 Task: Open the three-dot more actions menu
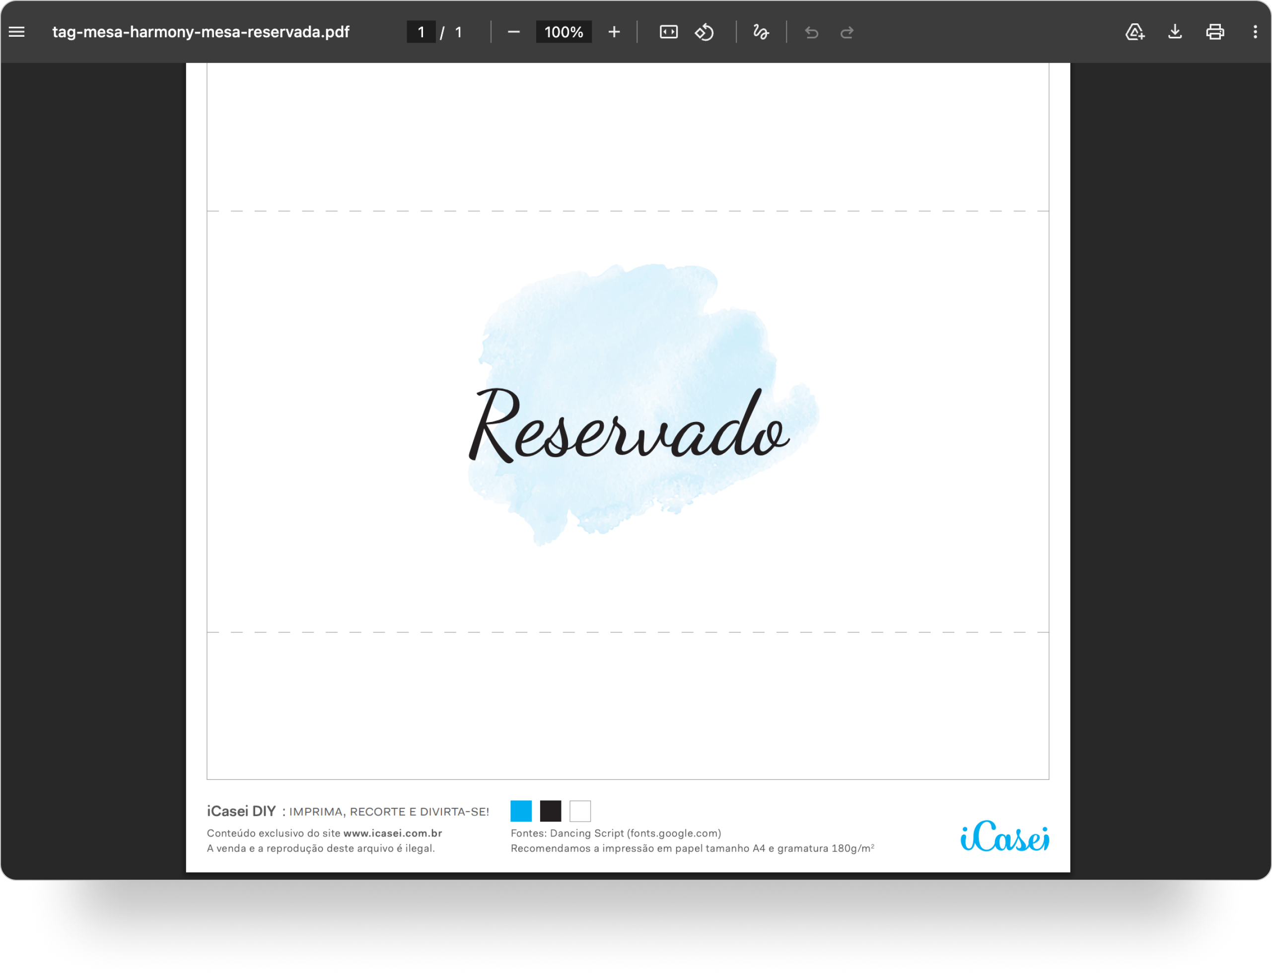click(1255, 32)
